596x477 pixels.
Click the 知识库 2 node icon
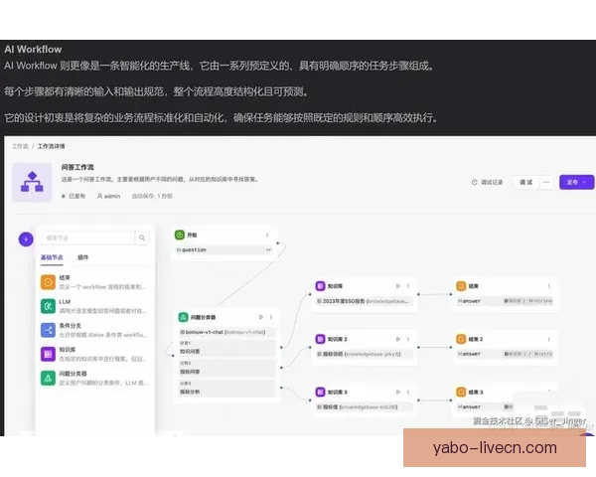click(321, 339)
